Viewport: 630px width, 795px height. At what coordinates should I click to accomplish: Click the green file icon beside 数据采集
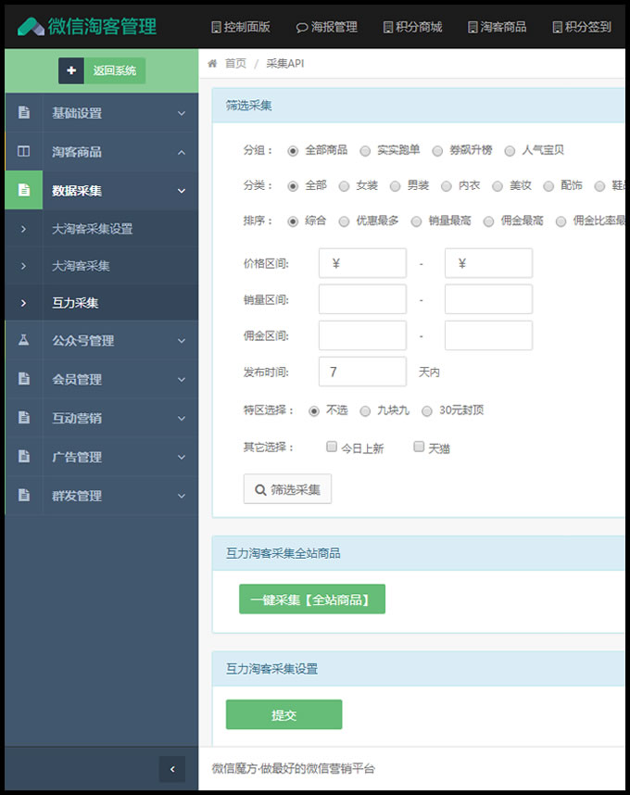[x=24, y=190]
